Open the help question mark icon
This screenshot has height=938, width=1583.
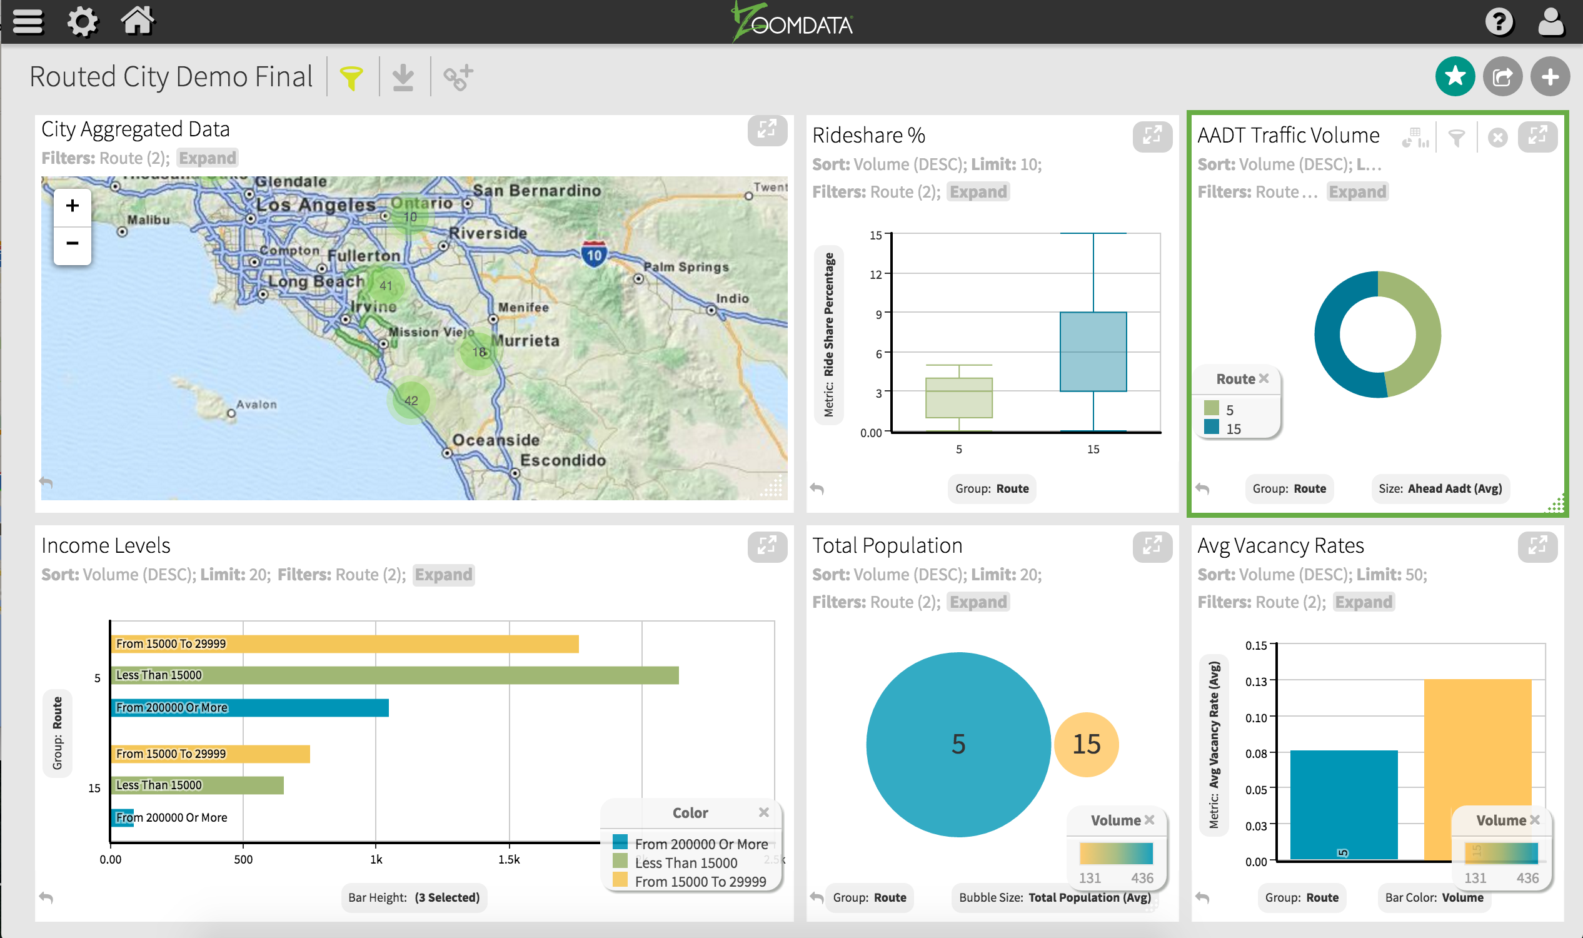1499,22
